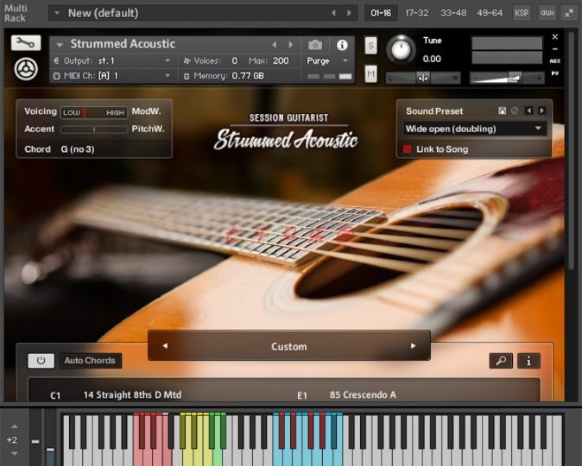
Task: Click the KSP button
Action: click(522, 13)
